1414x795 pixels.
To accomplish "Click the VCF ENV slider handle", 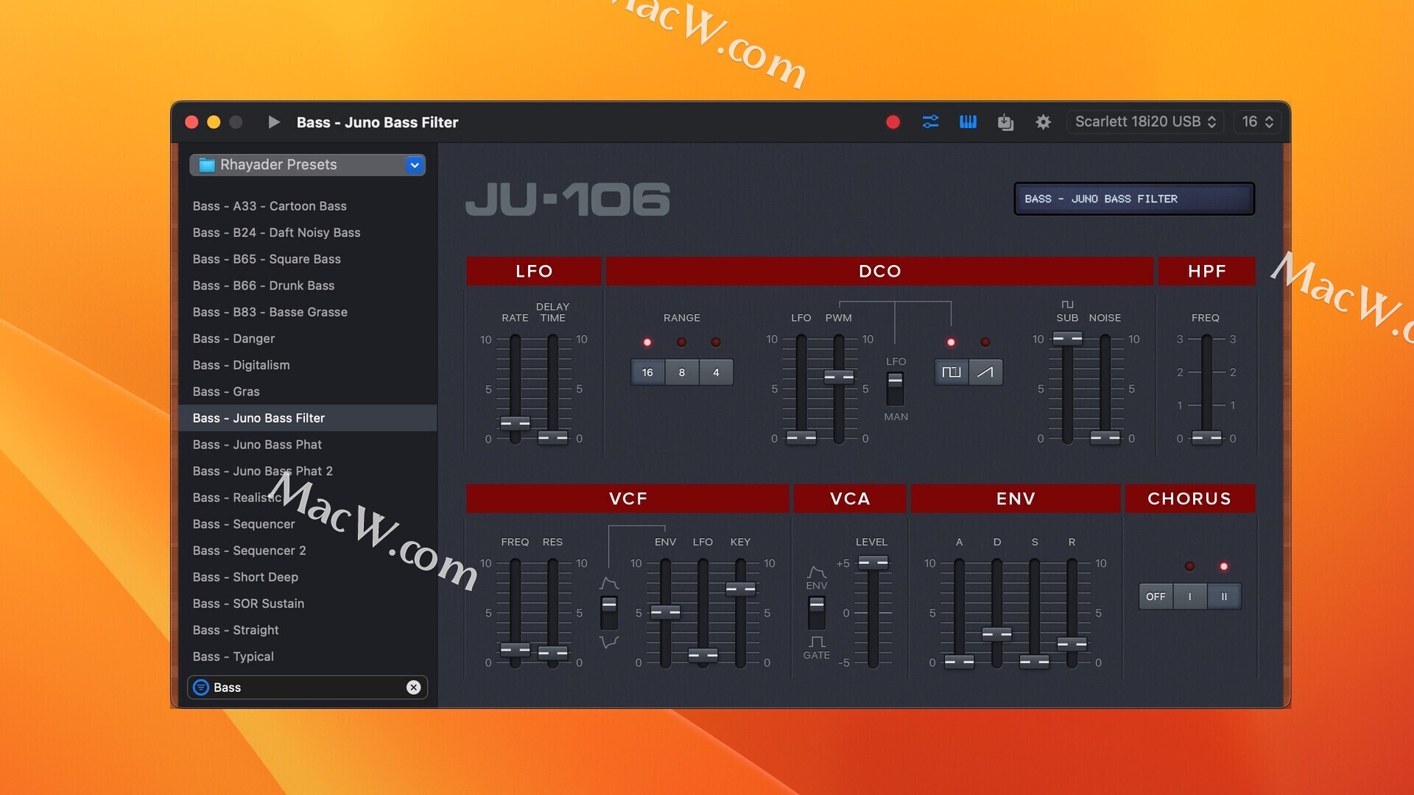I will click(665, 612).
